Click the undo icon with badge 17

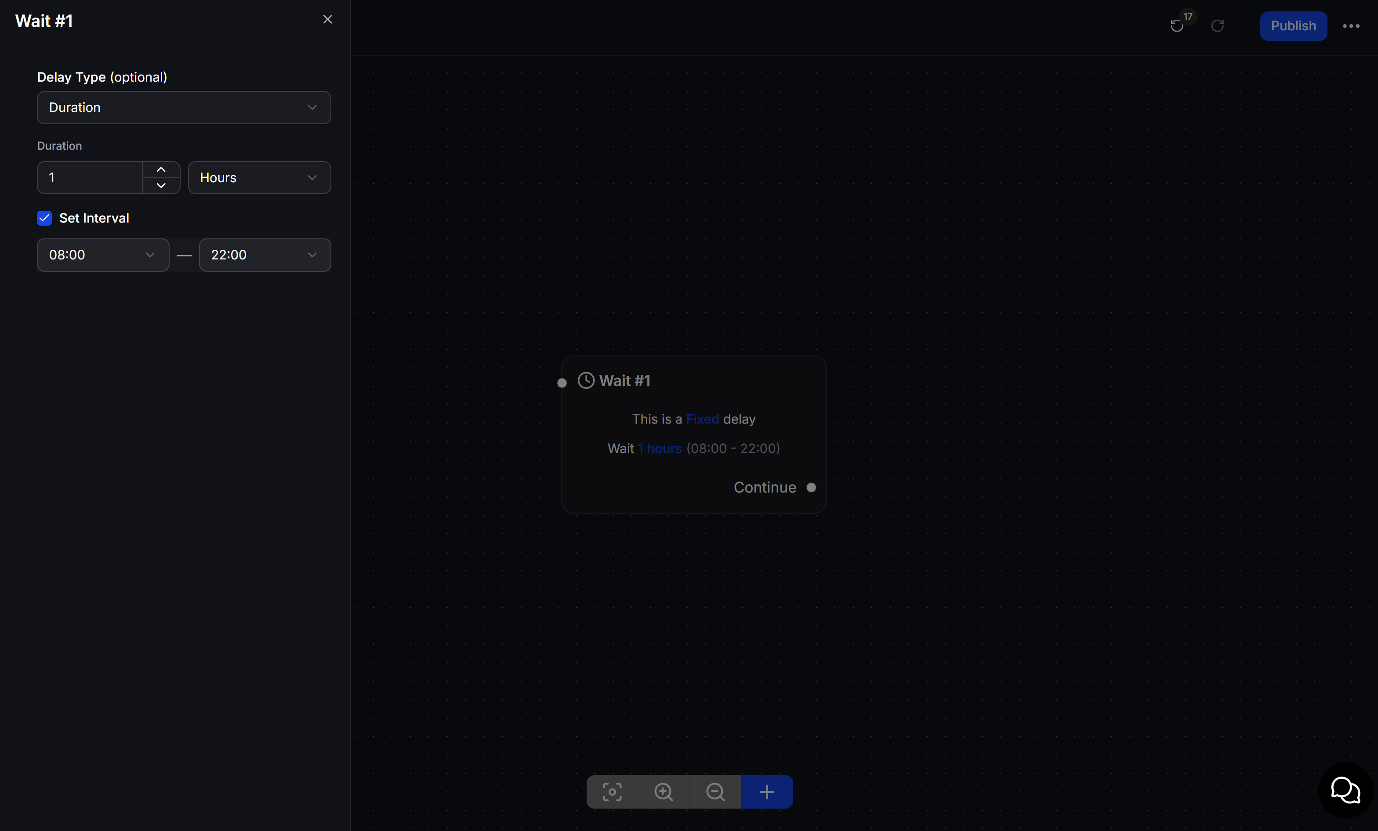point(1177,26)
